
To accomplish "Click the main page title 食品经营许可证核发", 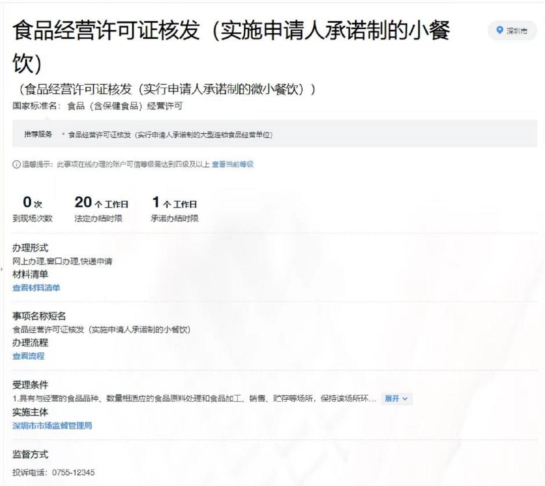I will (x=231, y=31).
